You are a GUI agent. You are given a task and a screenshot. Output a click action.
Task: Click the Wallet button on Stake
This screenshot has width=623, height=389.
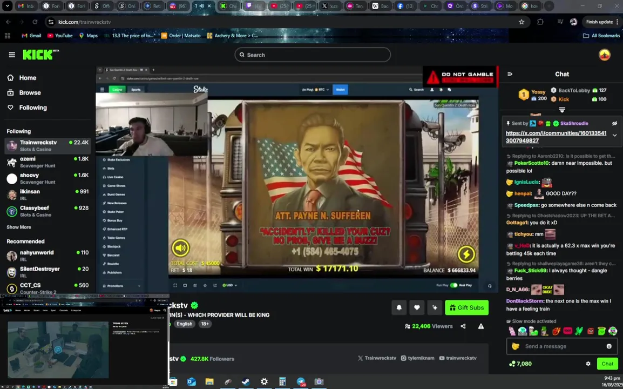pyautogui.click(x=340, y=90)
